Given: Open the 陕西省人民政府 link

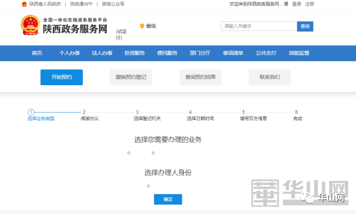Looking at the screenshot, I should pyautogui.click(x=45, y=4).
